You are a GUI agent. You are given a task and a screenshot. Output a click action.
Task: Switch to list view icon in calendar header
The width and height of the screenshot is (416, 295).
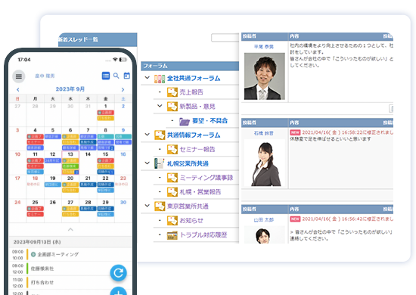[106, 76]
